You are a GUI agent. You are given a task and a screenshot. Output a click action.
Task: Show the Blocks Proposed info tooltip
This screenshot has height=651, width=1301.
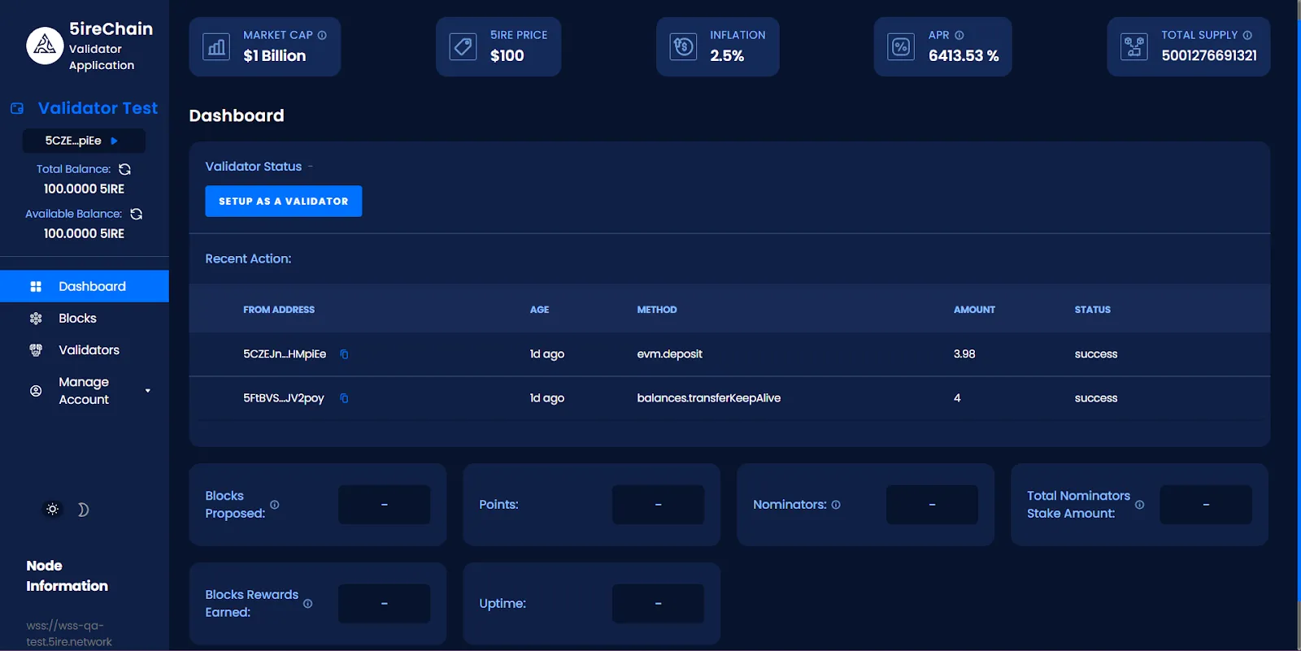pyautogui.click(x=275, y=505)
